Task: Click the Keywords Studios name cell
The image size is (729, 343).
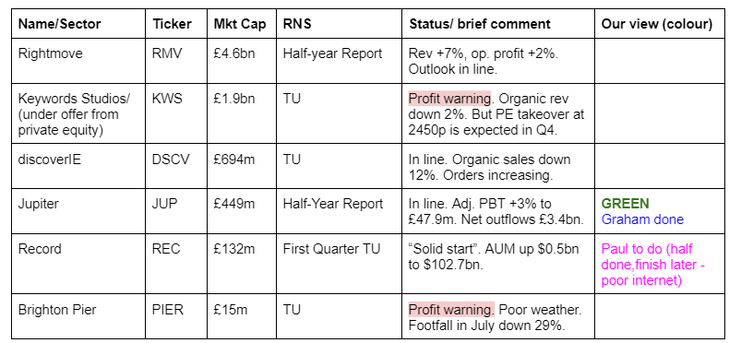Action: 78,113
